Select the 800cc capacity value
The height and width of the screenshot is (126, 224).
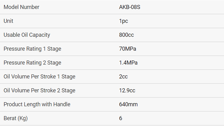126,35
